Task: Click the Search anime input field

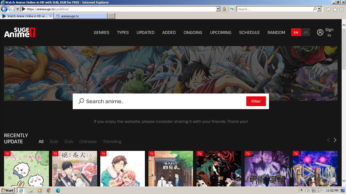Action: click(165, 101)
